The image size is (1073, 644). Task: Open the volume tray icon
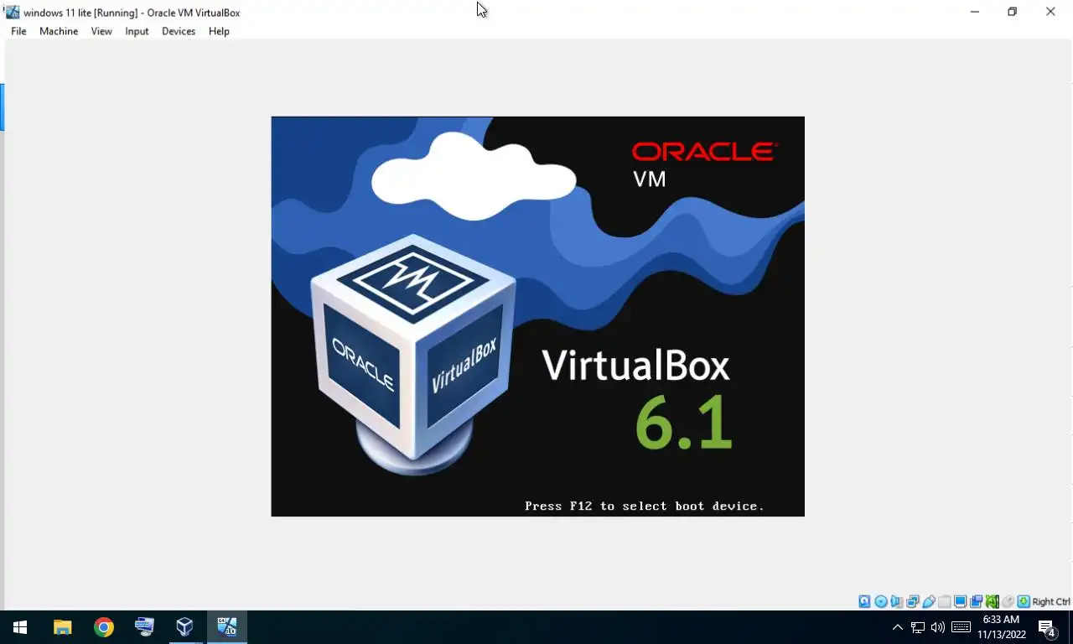(938, 627)
